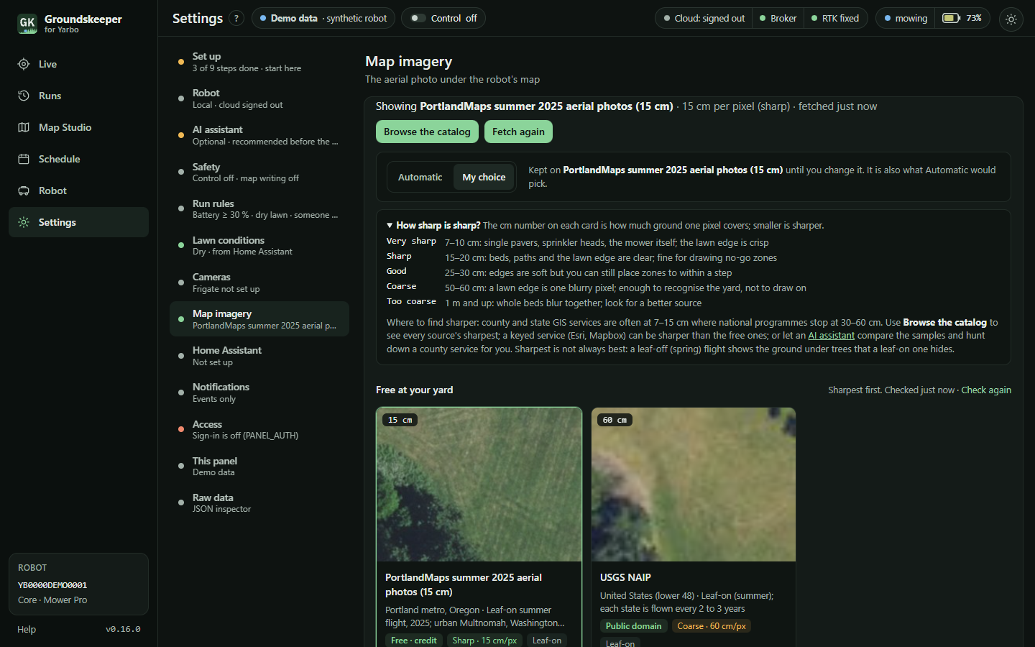Click the Sharp · 15 cm/px tag

[x=484, y=641]
